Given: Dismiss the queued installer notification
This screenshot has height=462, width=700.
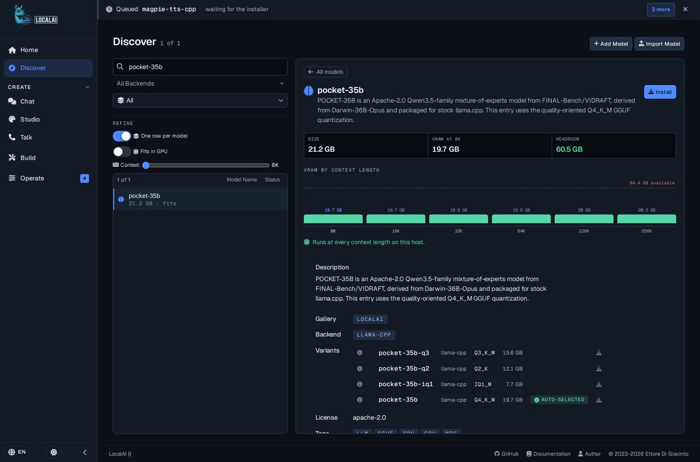Looking at the screenshot, I should [x=685, y=9].
